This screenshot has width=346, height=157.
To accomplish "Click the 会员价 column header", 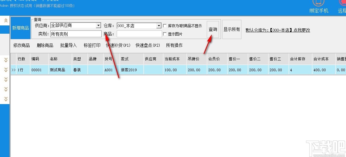I will 217,59.
